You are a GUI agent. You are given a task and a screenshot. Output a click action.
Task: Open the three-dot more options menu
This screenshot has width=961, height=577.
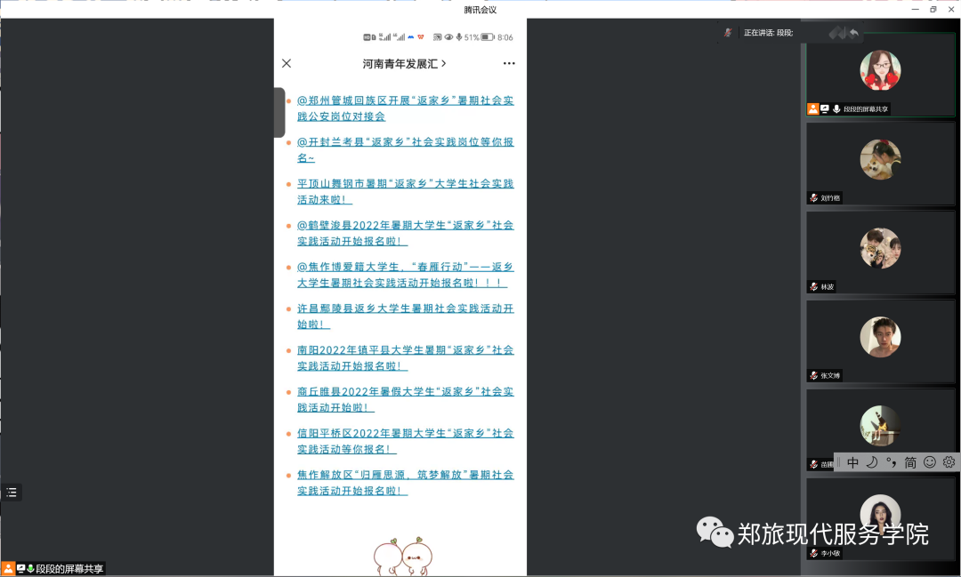(509, 63)
